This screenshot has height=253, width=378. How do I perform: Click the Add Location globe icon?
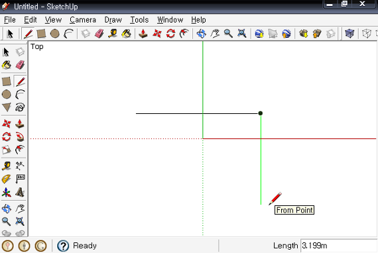(x=259, y=34)
